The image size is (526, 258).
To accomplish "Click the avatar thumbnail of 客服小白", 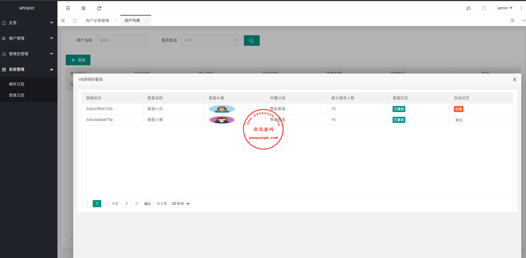I will pyautogui.click(x=222, y=109).
